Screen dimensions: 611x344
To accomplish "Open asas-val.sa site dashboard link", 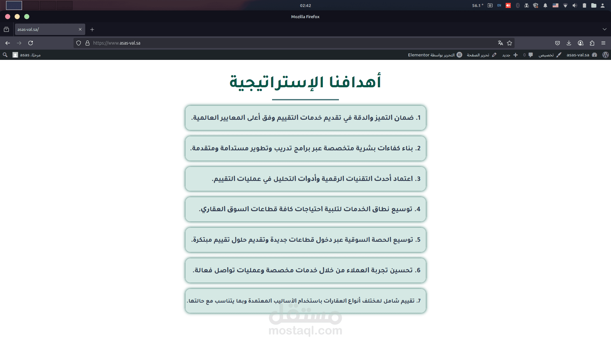I will coord(581,55).
